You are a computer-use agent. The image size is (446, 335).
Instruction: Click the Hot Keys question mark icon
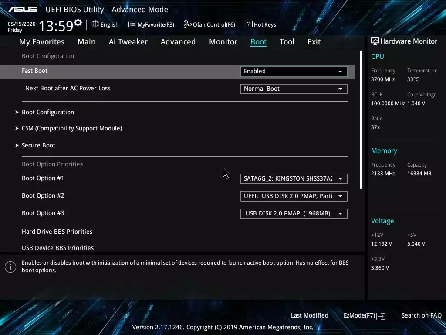[x=248, y=24]
